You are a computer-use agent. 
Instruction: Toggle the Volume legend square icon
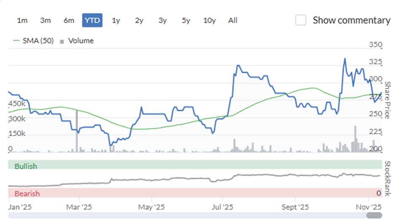(62, 42)
